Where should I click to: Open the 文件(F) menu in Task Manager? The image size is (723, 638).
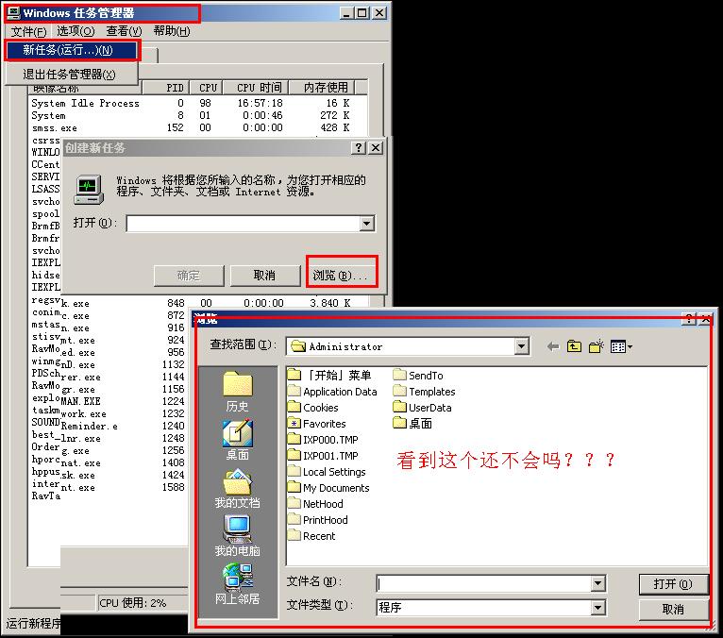(x=29, y=31)
